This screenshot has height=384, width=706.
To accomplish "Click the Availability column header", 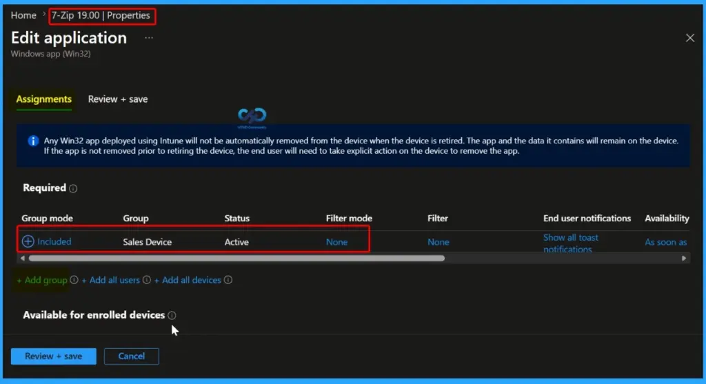I will click(x=667, y=219).
